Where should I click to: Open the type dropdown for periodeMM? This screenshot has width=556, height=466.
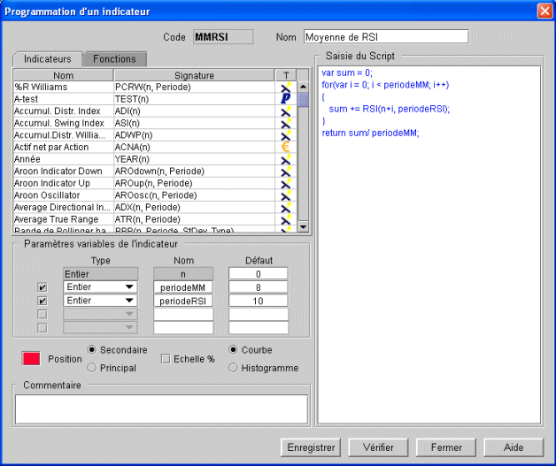pos(100,286)
